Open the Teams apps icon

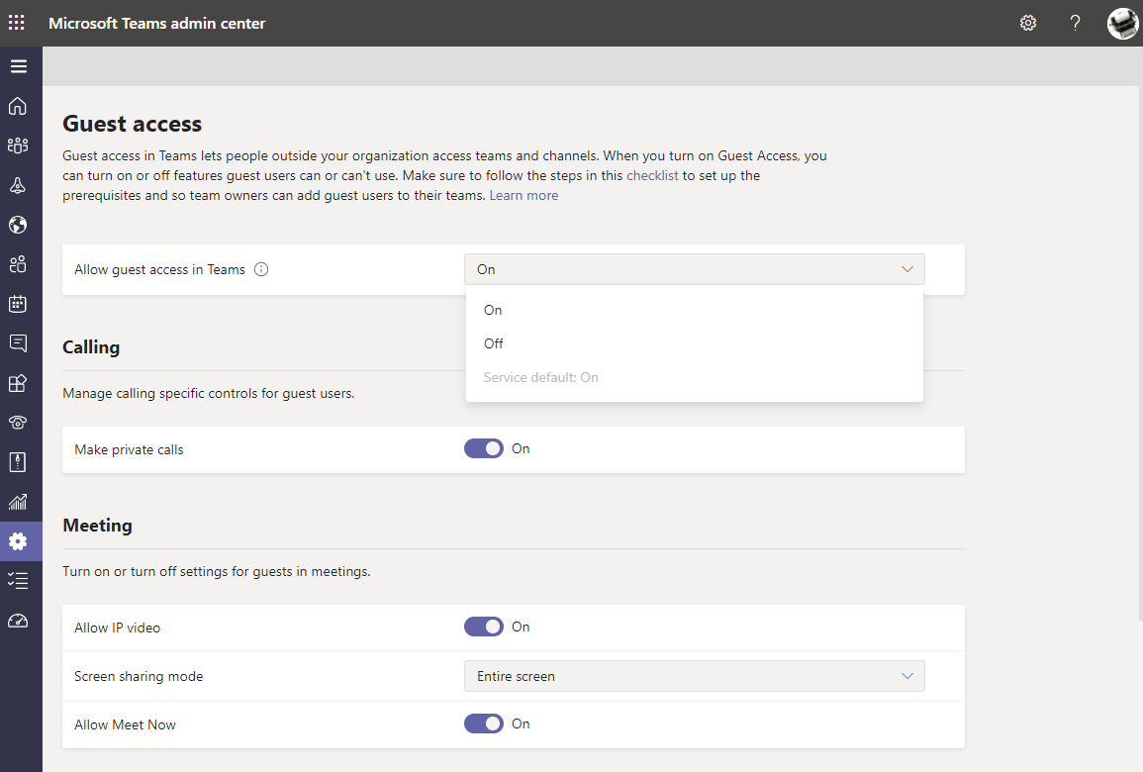coord(18,383)
